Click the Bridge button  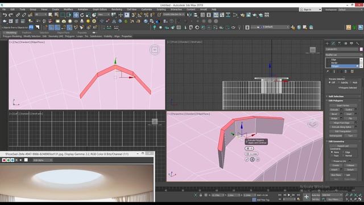pyautogui.click(x=334, y=118)
